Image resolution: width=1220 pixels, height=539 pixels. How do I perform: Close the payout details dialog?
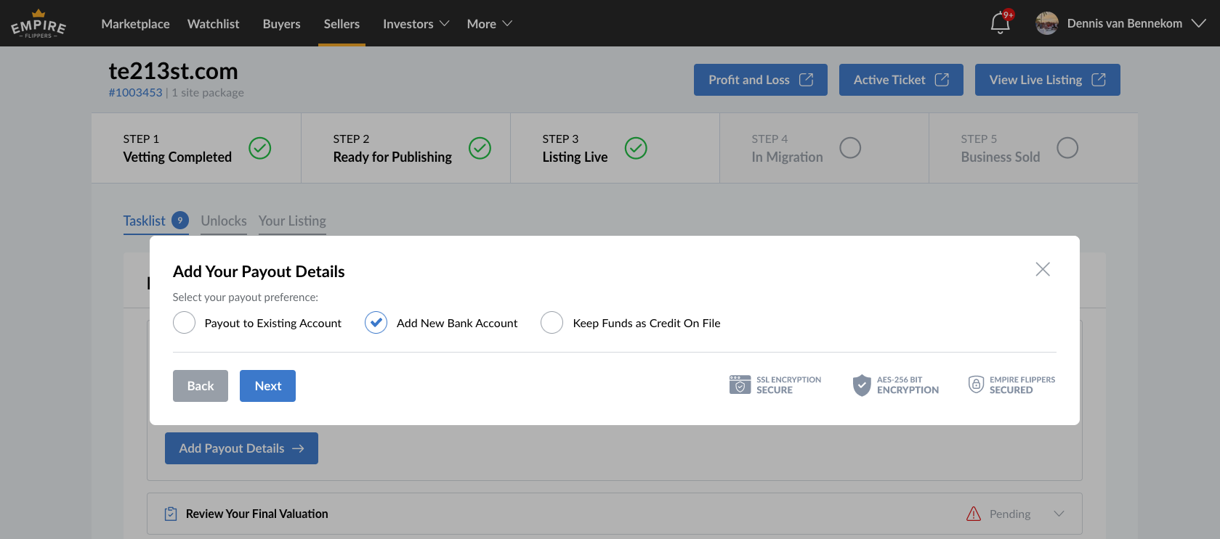click(x=1043, y=269)
